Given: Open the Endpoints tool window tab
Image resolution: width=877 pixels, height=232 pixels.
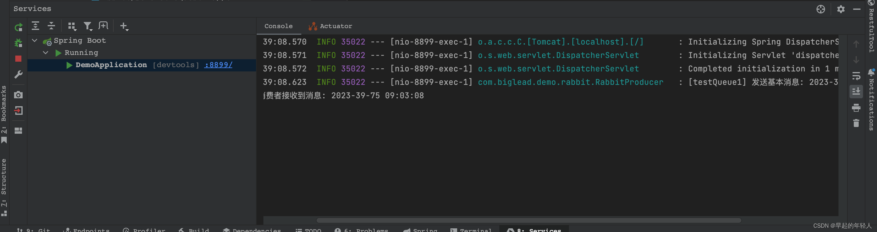Looking at the screenshot, I should pos(86,230).
